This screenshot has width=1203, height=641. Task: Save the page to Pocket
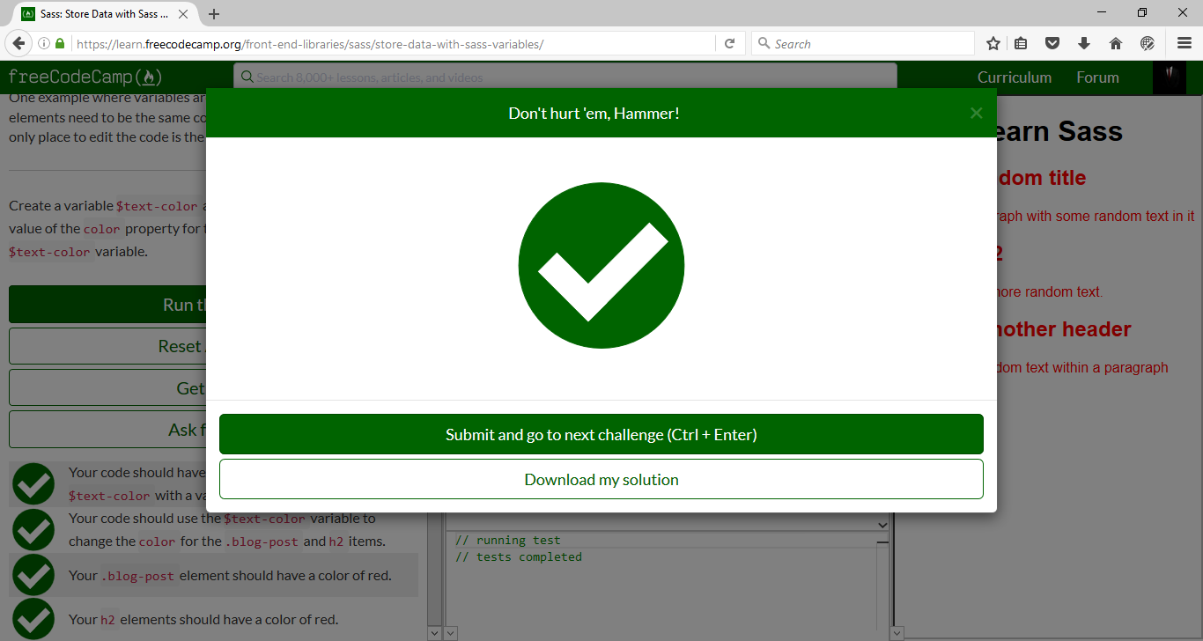(1052, 42)
